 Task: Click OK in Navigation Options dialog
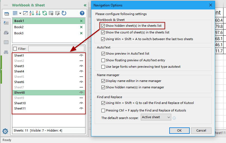pos(179,130)
